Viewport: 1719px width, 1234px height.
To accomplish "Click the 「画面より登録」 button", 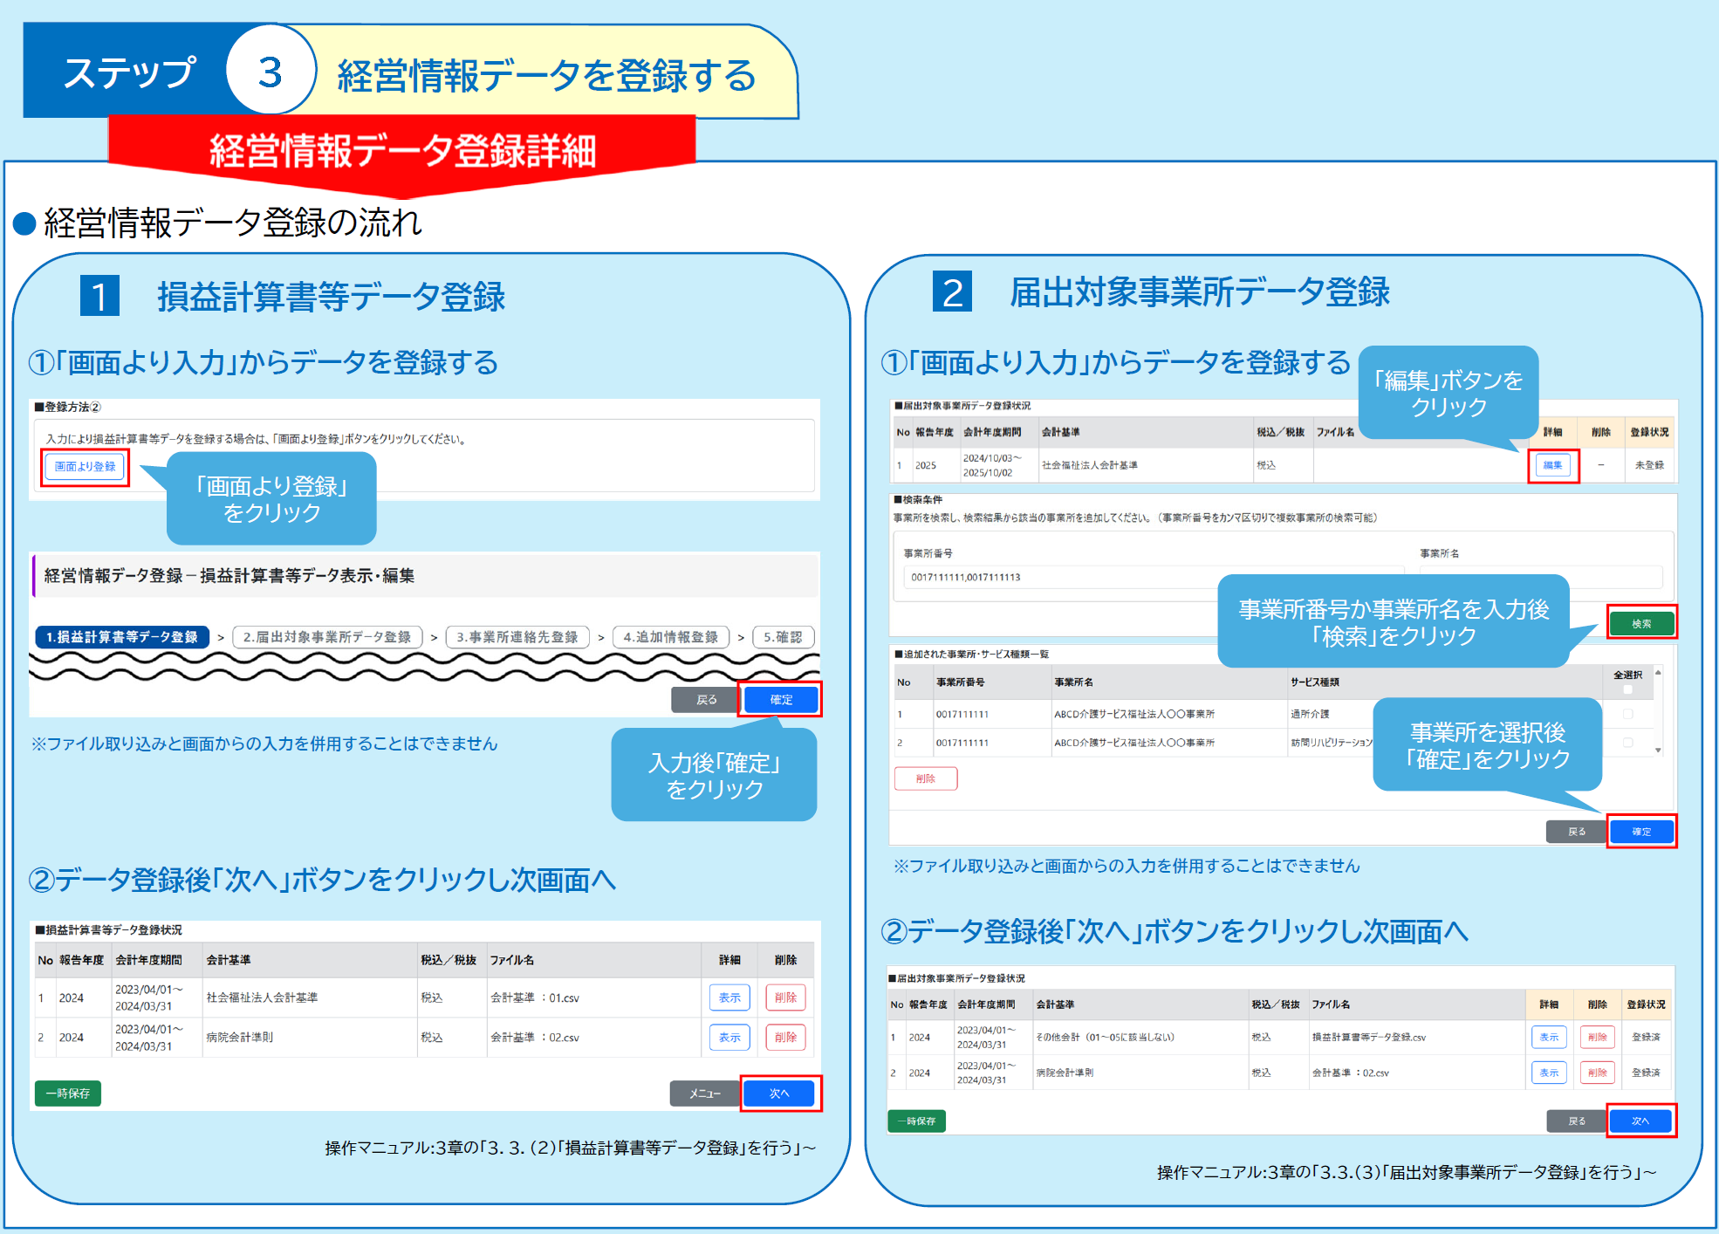I will (x=85, y=467).
